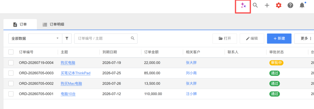The image size is (314, 109).
Task: Click the 审批中 status badge
Action: click(x=276, y=63)
